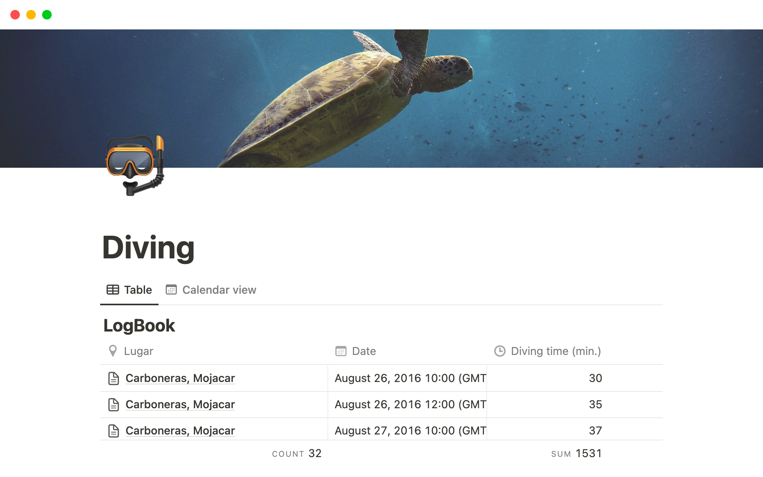Open the Lugar column header menu
This screenshot has width=763, height=477.
(x=138, y=351)
